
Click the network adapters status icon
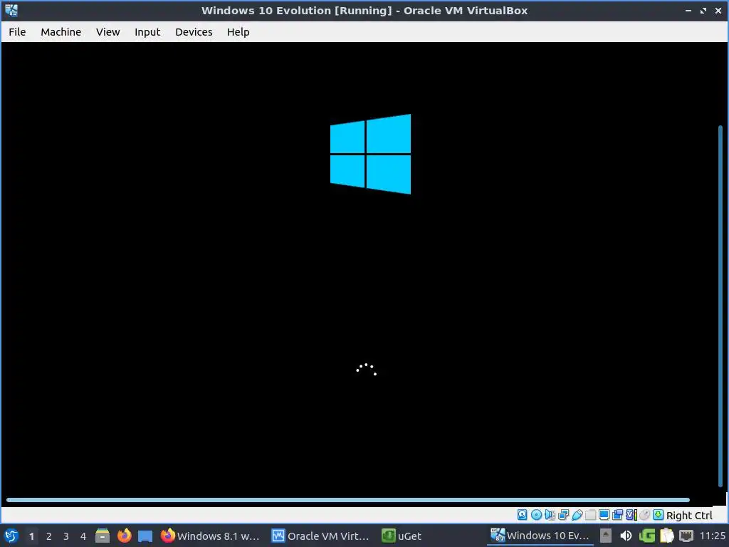[564, 515]
